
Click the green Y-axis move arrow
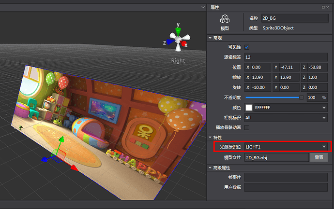pos(61,139)
